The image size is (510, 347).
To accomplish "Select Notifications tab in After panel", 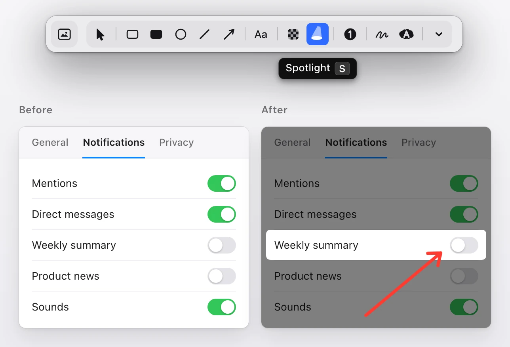I will (x=356, y=143).
